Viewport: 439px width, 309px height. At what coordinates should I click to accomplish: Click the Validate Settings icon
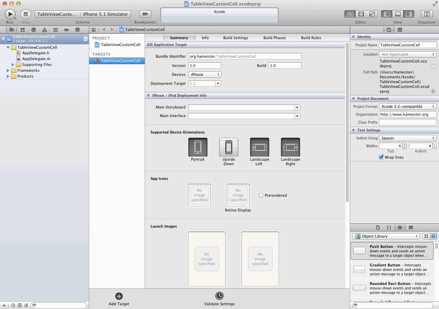click(x=219, y=296)
